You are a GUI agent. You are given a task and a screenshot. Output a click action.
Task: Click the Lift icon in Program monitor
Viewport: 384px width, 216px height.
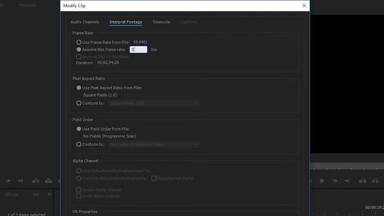(x=362, y=181)
